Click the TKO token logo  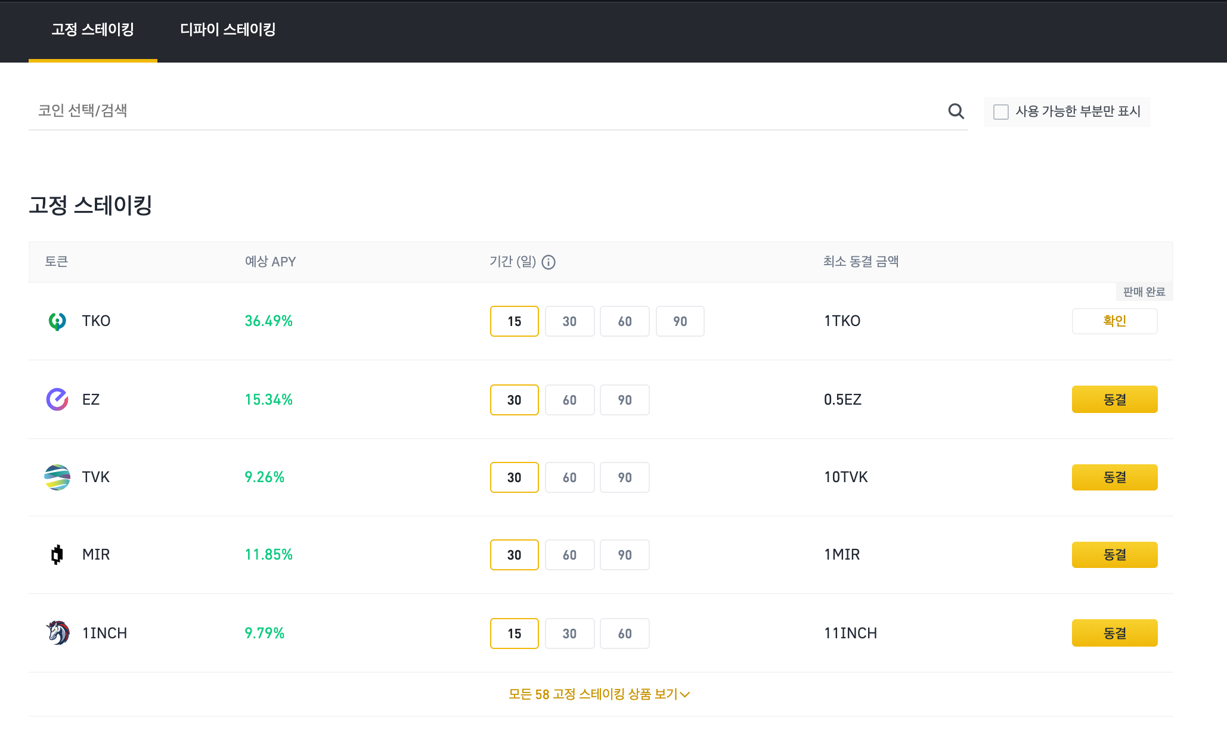(57, 321)
